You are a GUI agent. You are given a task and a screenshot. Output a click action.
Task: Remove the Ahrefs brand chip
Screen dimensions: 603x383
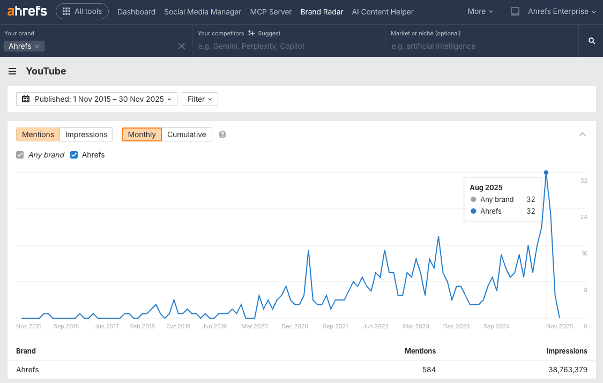[36, 46]
